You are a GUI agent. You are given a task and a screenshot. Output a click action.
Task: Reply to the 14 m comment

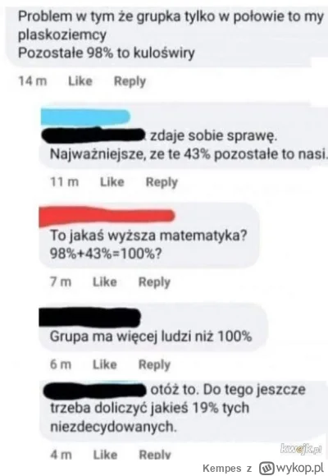(x=130, y=81)
